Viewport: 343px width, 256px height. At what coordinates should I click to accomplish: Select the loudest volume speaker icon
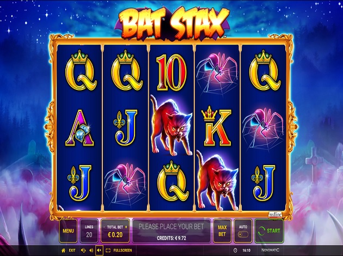[83, 251]
